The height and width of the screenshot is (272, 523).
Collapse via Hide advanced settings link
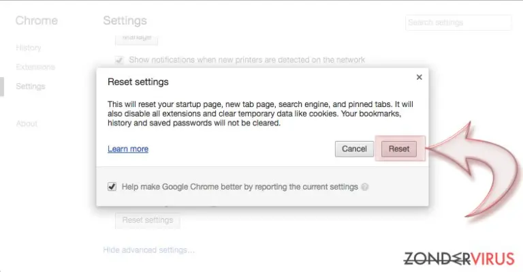coord(148,250)
